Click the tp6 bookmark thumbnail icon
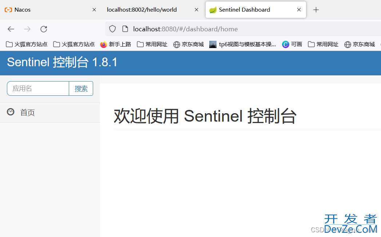The height and width of the screenshot is (237, 381). tap(213, 44)
